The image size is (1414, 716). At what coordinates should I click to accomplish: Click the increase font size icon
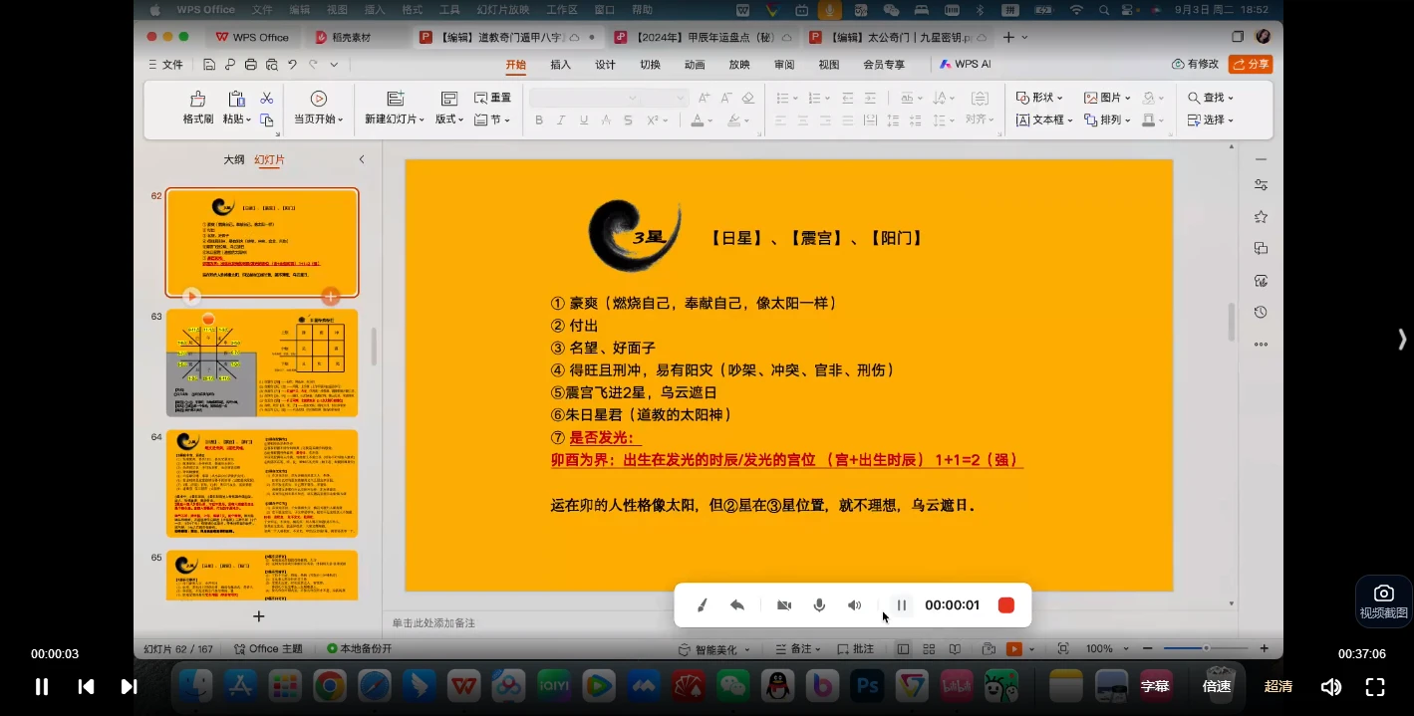point(705,98)
